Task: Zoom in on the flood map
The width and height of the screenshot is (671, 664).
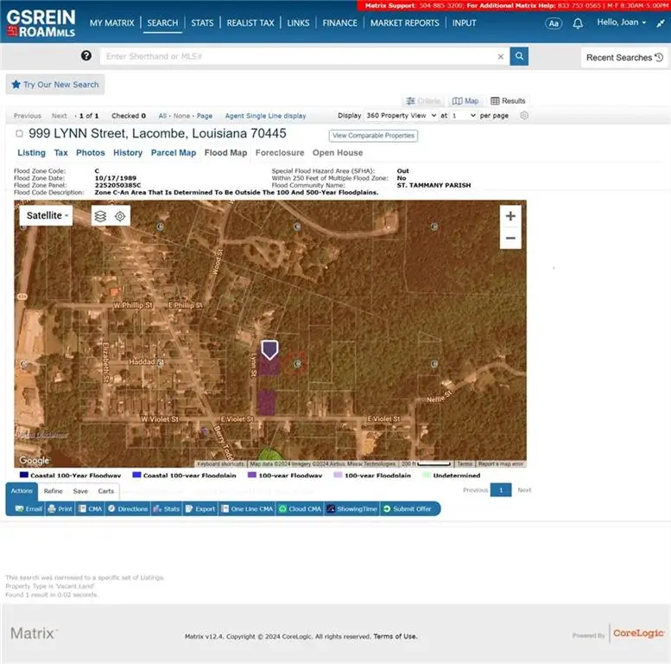Action: coord(510,216)
